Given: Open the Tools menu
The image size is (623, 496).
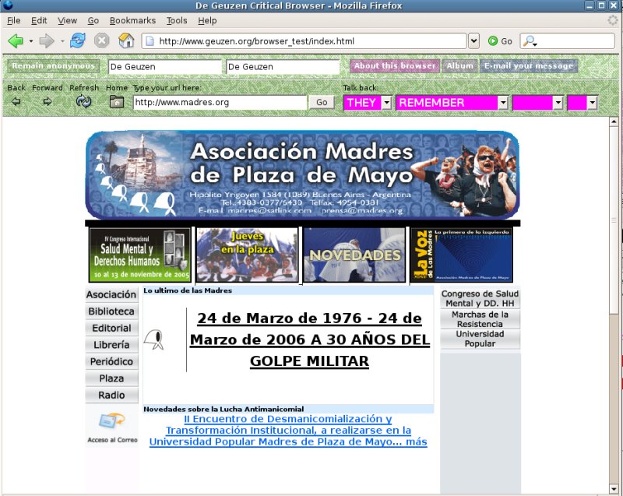Looking at the screenshot, I should coord(177,20).
